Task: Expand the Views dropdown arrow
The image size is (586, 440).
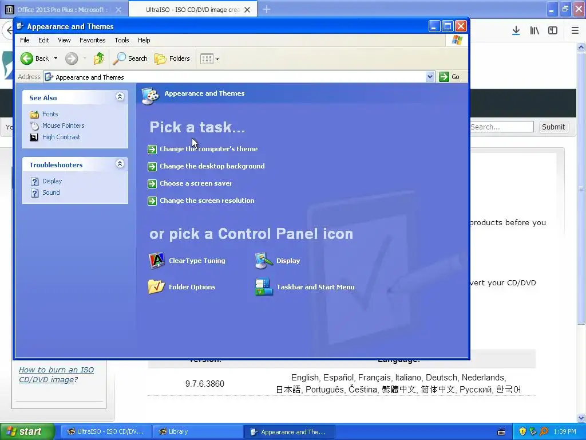Action: 217,59
